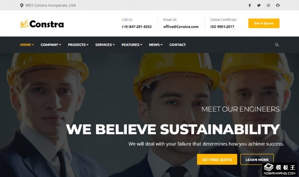299x177 pixels.
Task: Open the Facebook social icon
Action: coord(249,6)
